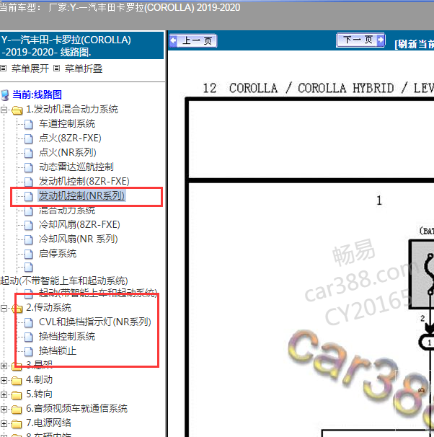Expand the 4.制动 folder
Screen dimensions: 434x437
click(x=4, y=381)
